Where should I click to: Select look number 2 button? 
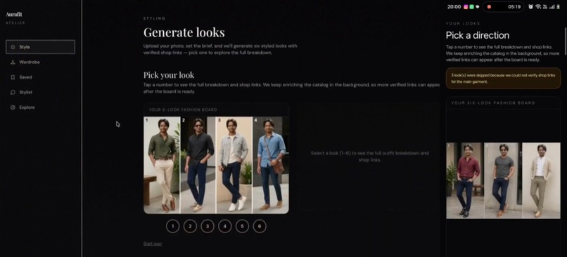click(x=190, y=226)
